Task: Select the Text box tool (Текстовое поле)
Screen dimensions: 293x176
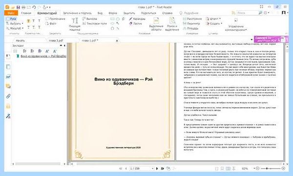Action: point(95,23)
